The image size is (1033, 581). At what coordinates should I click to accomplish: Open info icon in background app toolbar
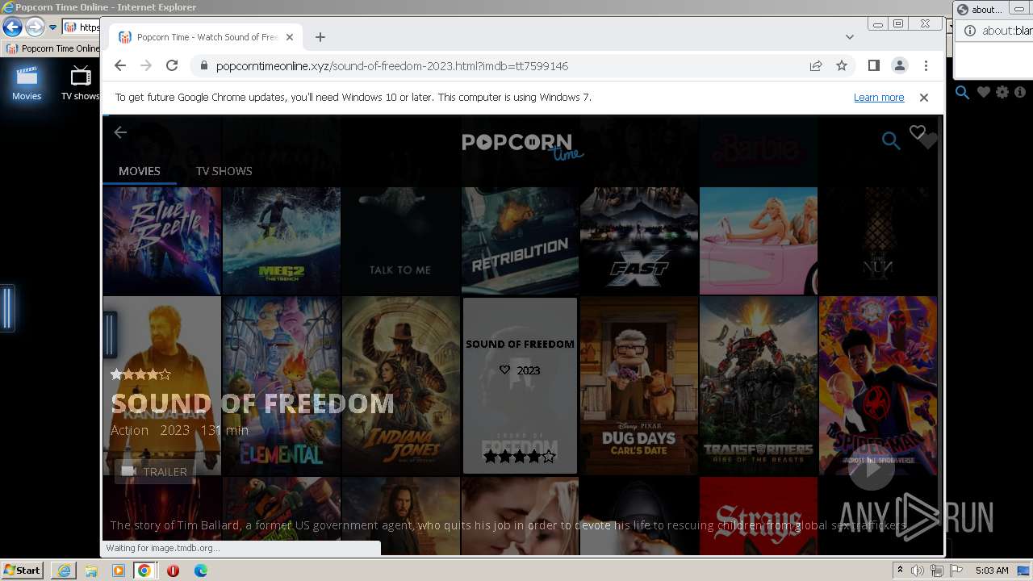(1020, 93)
